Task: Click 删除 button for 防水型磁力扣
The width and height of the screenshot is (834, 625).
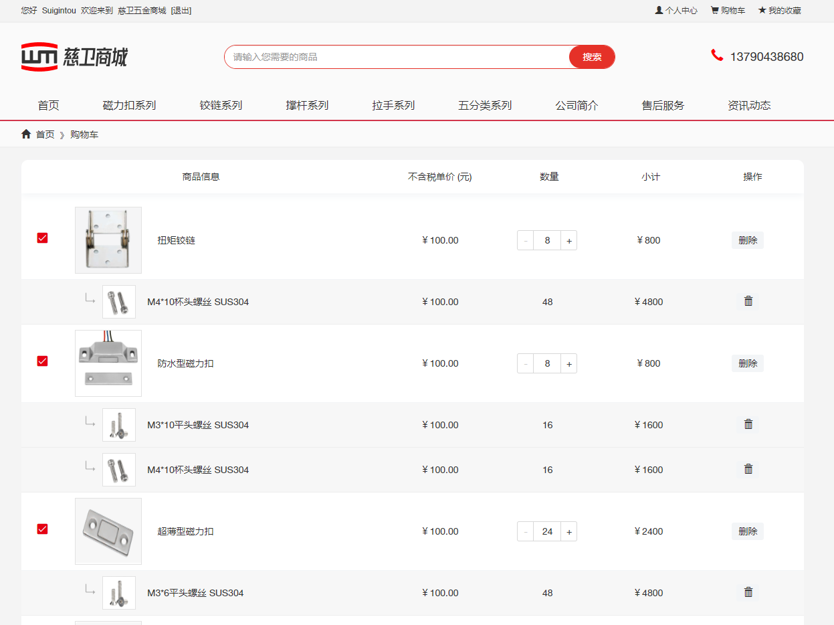Action: point(748,363)
